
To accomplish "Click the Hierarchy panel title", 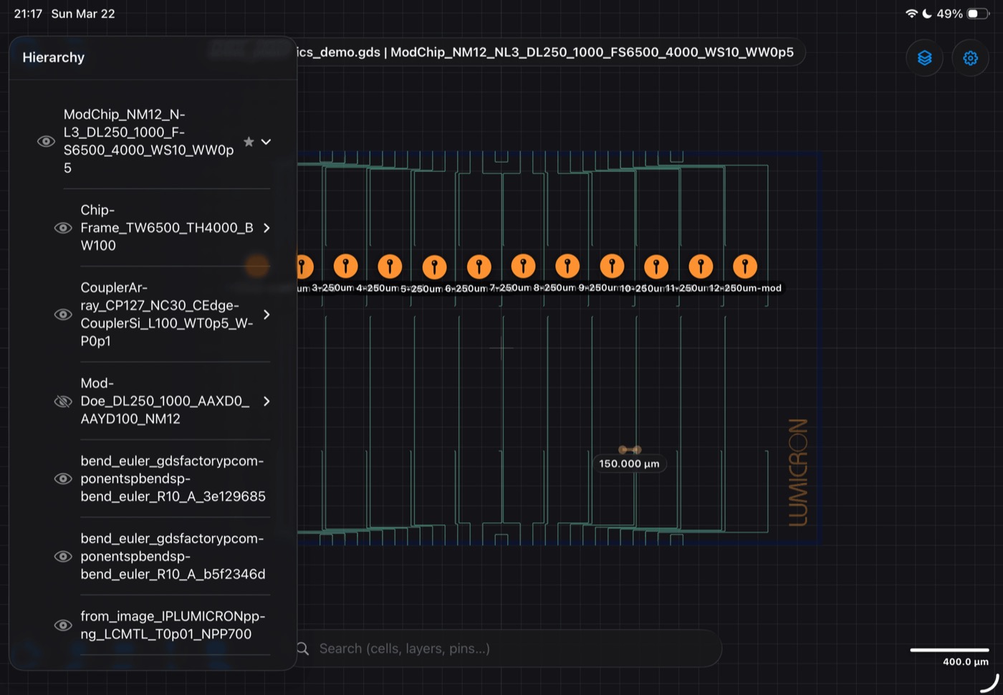I will click(x=54, y=57).
